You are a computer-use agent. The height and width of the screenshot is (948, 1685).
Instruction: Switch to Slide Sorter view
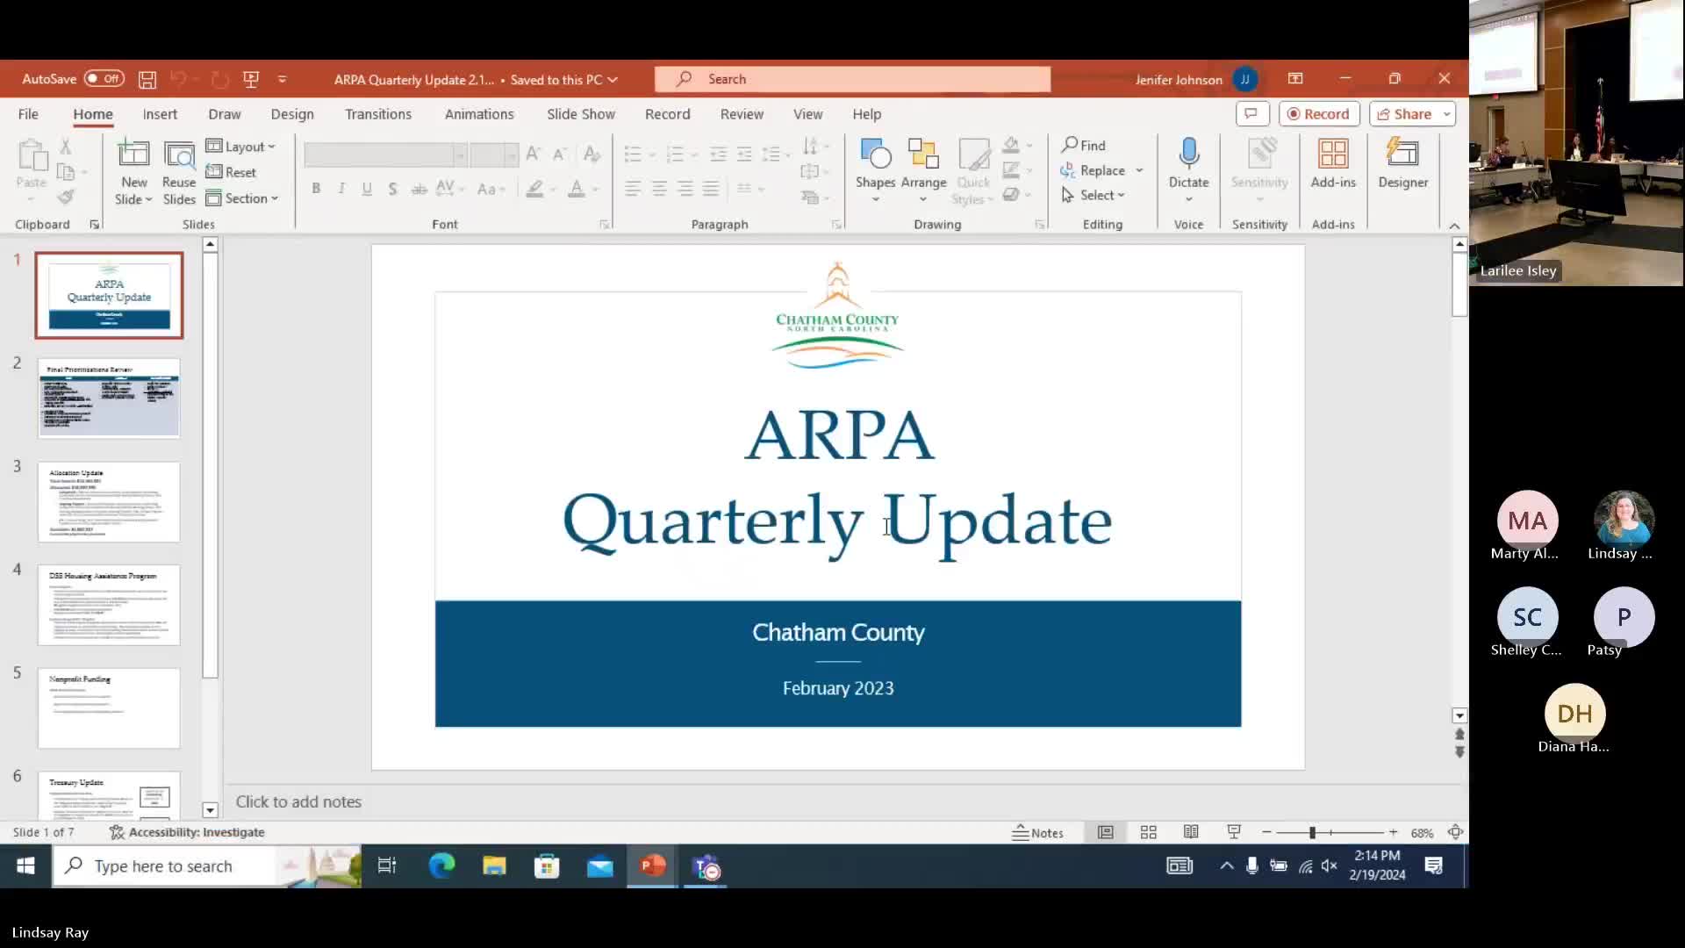[x=1148, y=832]
